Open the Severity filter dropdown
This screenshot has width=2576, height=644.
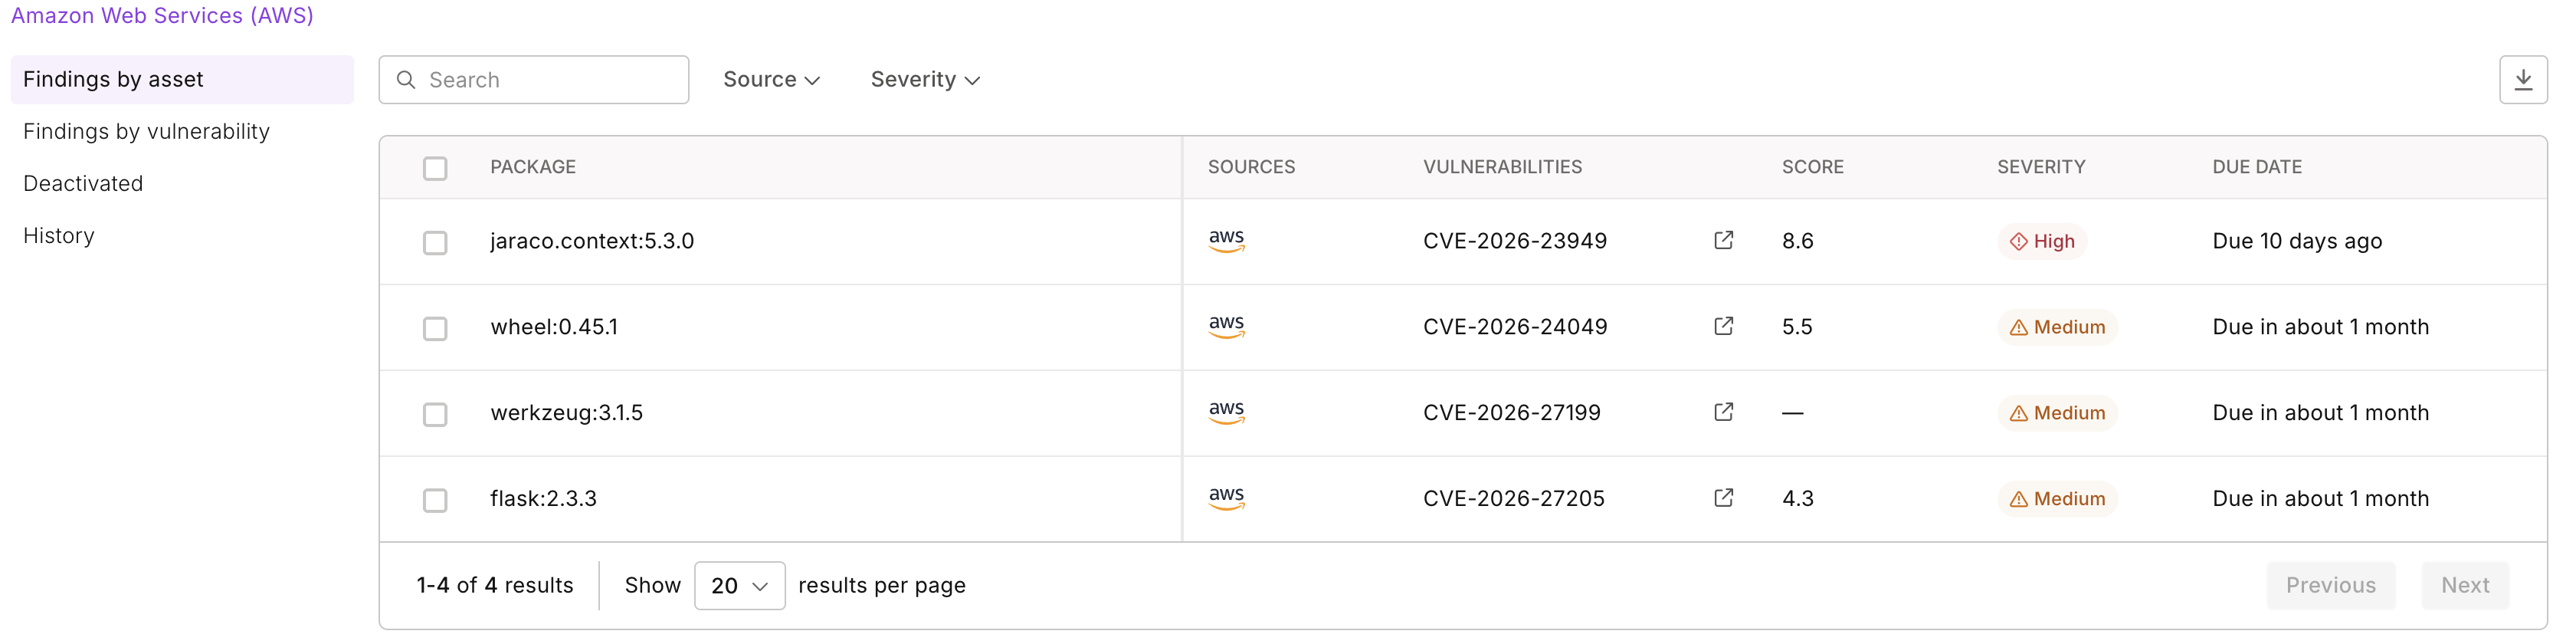pos(924,80)
